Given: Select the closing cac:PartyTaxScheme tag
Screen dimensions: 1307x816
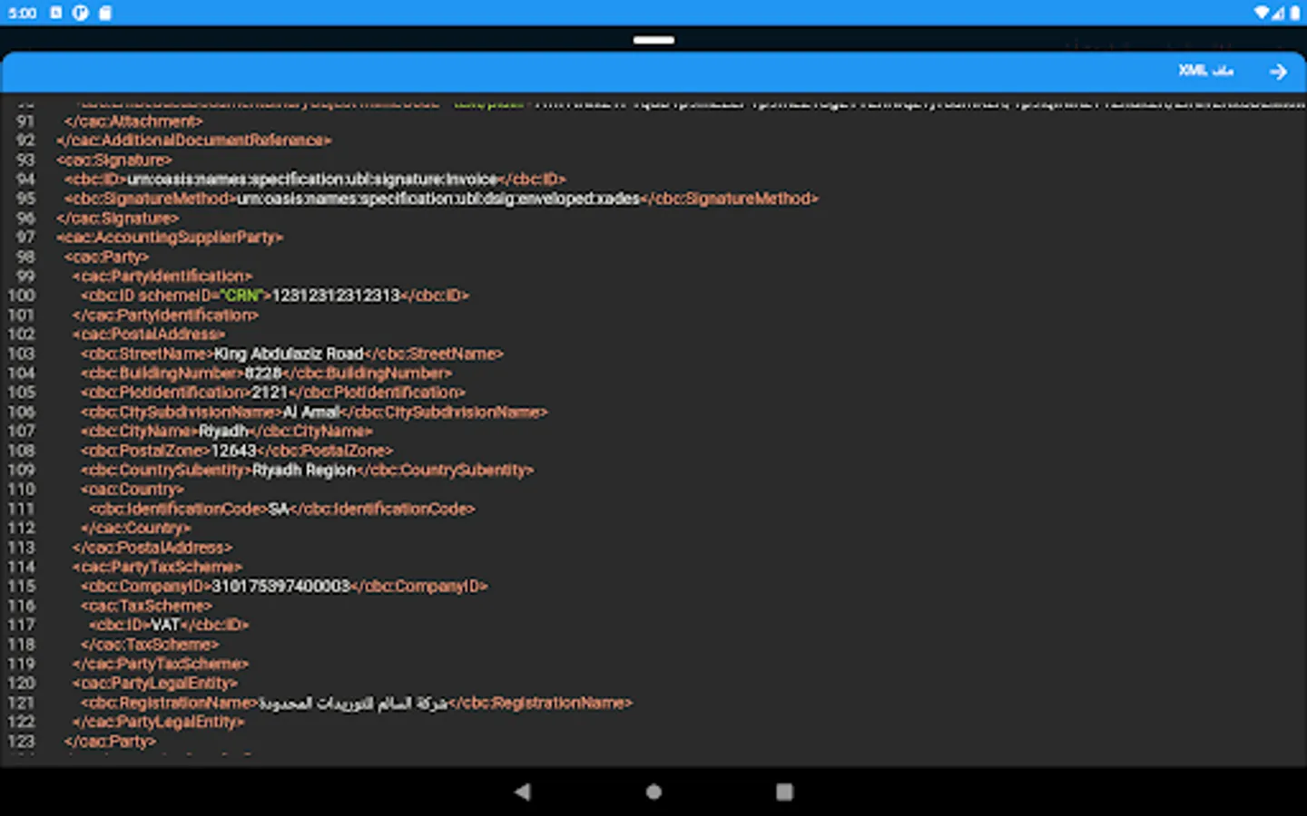Looking at the screenshot, I should pos(161,665).
